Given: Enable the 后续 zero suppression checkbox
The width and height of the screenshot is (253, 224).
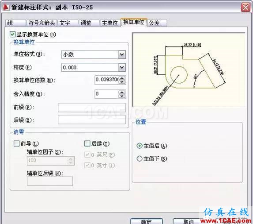Looking at the screenshot, I should tap(87, 143).
